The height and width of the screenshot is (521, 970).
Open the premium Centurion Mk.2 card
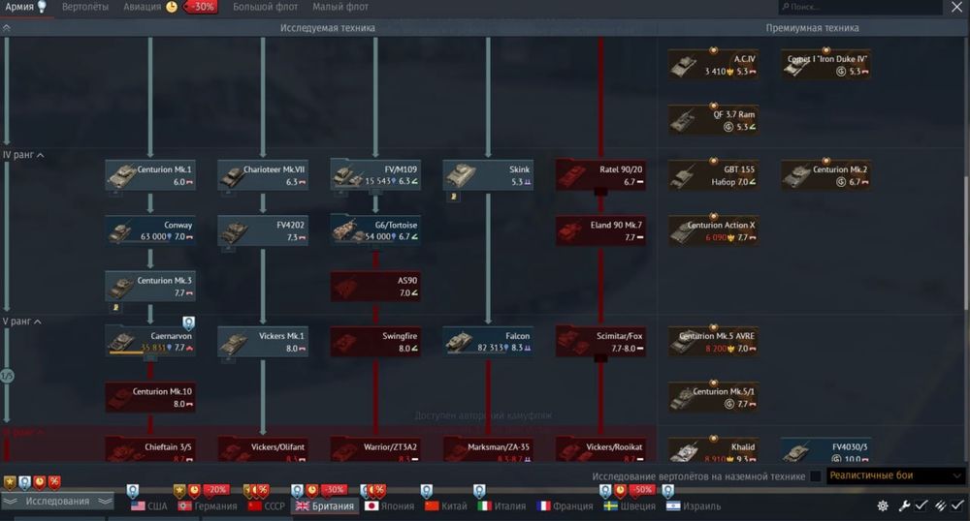pos(825,174)
